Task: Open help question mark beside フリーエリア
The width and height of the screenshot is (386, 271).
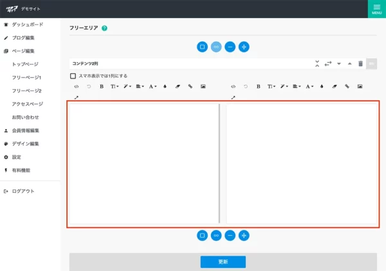Action: (x=104, y=28)
